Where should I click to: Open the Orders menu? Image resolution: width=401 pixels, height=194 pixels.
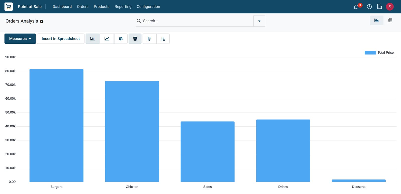(83, 6)
